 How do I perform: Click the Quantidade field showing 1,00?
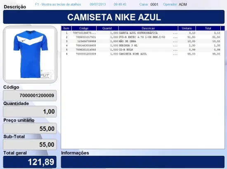(x=30, y=112)
